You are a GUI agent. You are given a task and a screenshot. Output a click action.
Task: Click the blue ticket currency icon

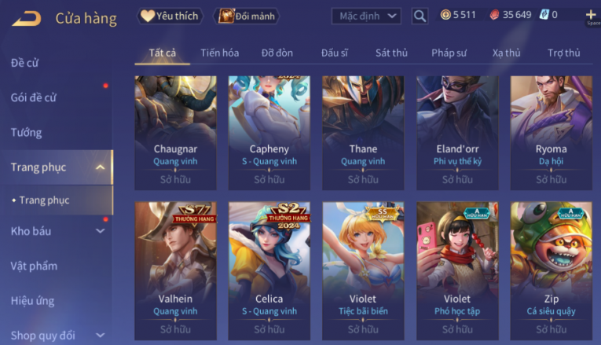tap(544, 15)
